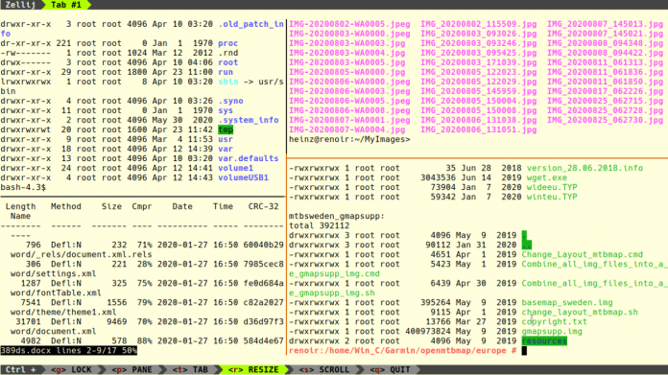668x375 pixels.
Task: Click the proc directory entry
Action: tap(227, 43)
